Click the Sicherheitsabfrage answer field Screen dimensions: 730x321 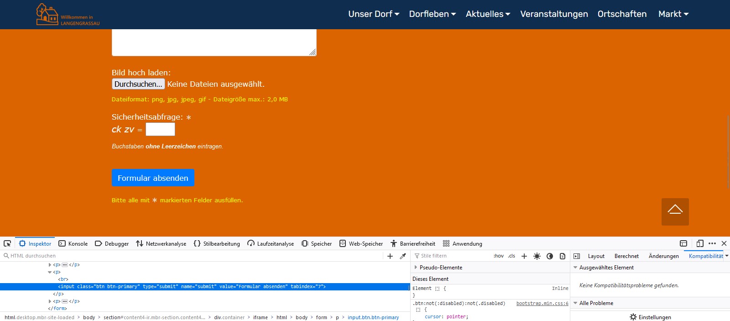(160, 129)
